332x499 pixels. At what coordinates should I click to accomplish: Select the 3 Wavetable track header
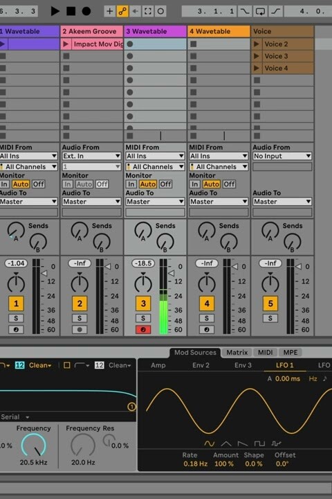pyautogui.click(x=155, y=31)
